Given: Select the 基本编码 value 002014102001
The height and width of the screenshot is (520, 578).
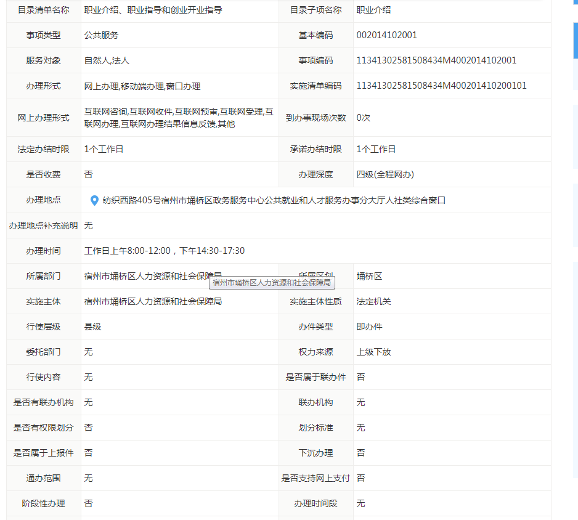Looking at the screenshot, I should click(386, 35).
